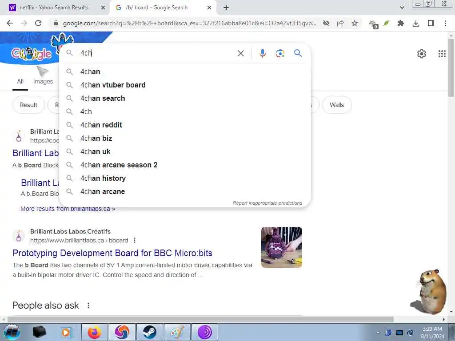
Task: Start voice search with the microphone
Action: tap(262, 53)
